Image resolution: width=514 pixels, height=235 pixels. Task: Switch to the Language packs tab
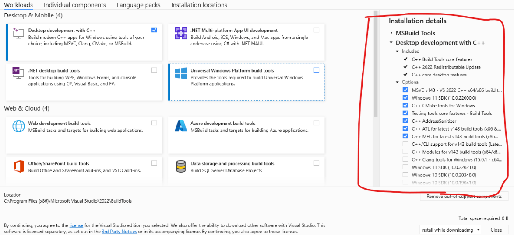(x=139, y=5)
